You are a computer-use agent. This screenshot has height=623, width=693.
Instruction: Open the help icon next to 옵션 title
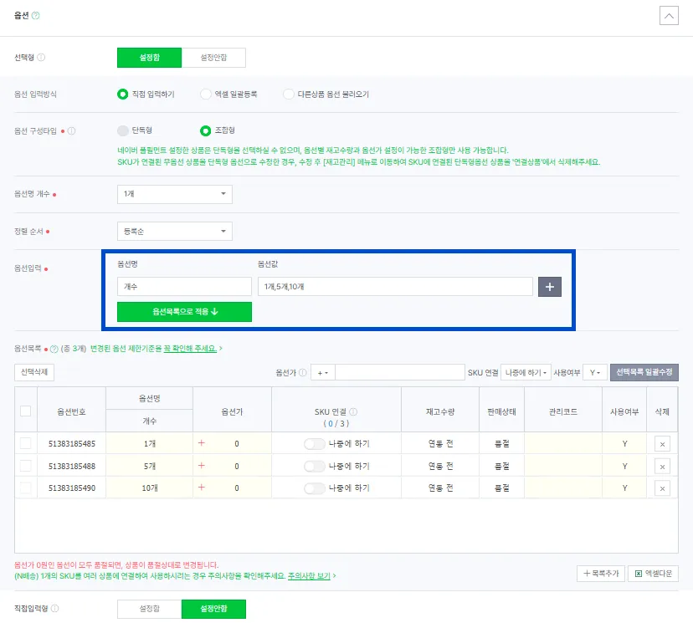pyautogui.click(x=36, y=15)
